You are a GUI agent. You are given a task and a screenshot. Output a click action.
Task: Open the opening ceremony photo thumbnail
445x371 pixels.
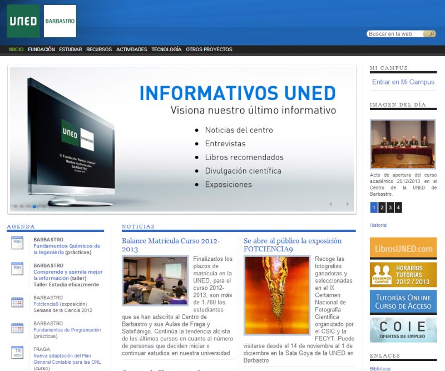point(403,144)
